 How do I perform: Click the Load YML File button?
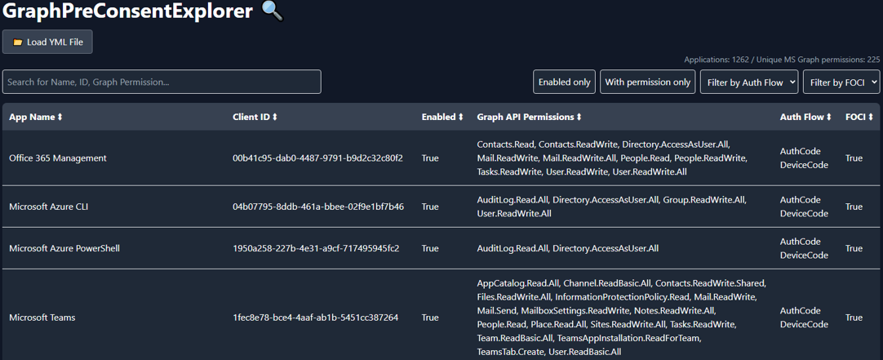pyautogui.click(x=47, y=42)
